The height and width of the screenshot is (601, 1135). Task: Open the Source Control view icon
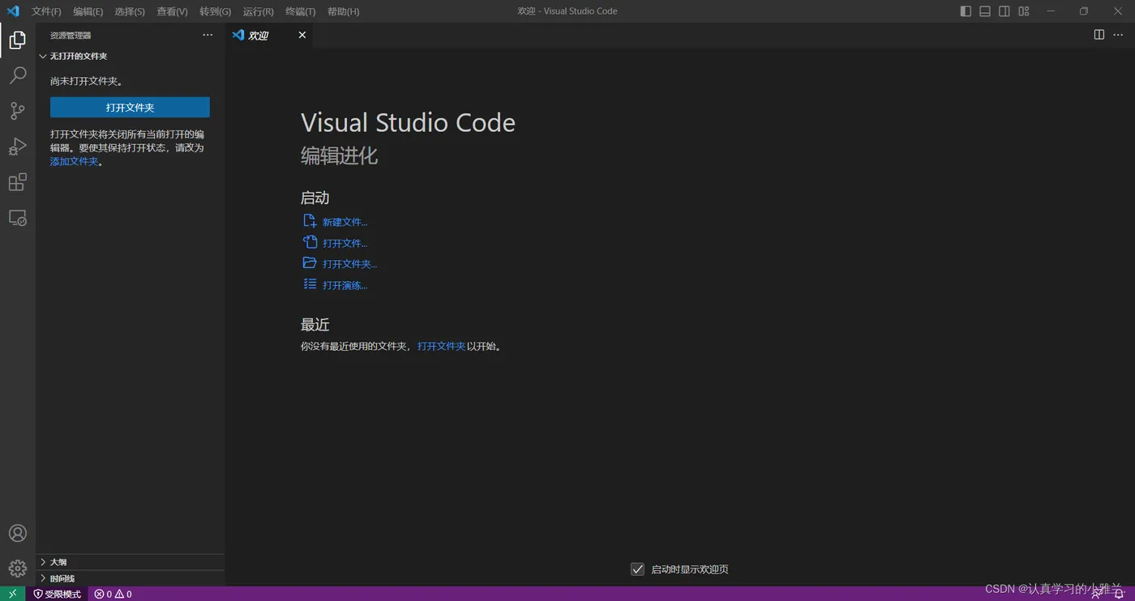click(x=17, y=111)
